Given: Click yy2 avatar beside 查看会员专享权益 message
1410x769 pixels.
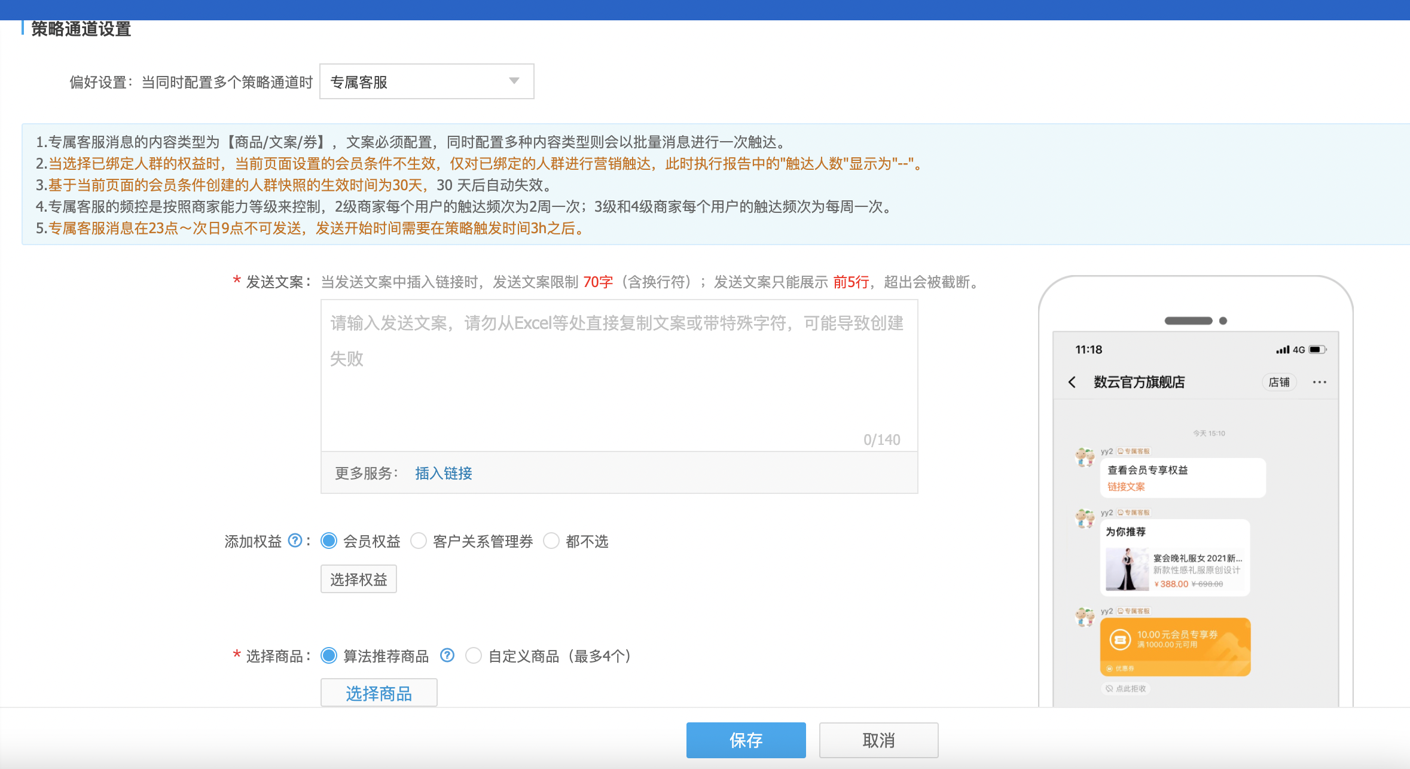Looking at the screenshot, I should pos(1085,458).
